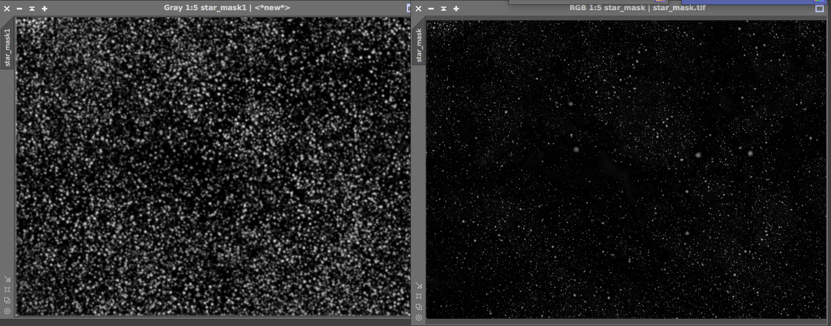The width and height of the screenshot is (831, 326).
Task: Click inside the star_mask1 grayscale image
Action: (x=212, y=166)
